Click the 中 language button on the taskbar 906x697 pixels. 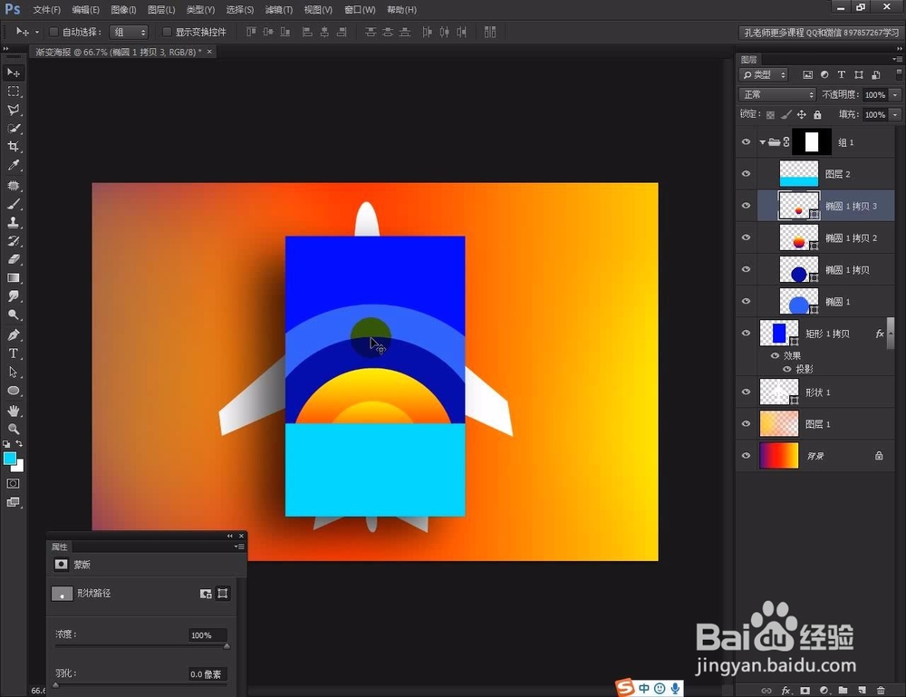point(643,688)
